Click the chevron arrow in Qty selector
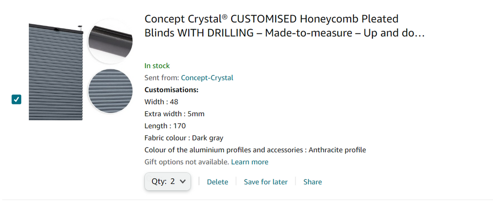Screen dimensions: 493x204 183,181
